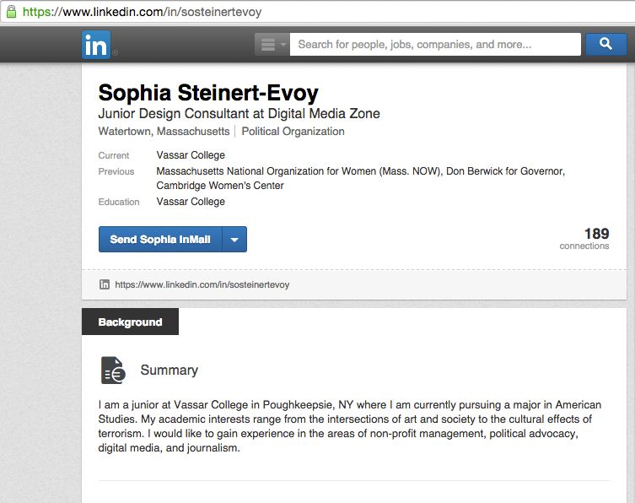Click the magnifier search button
635x503 pixels.
tap(605, 44)
